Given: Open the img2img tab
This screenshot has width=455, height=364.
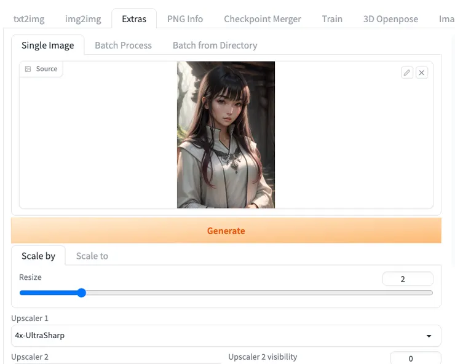Looking at the screenshot, I should click(83, 19).
